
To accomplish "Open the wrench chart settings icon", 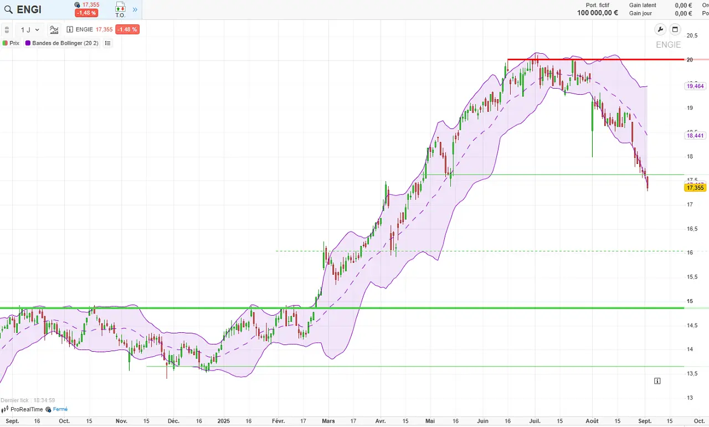I will click(x=660, y=29).
